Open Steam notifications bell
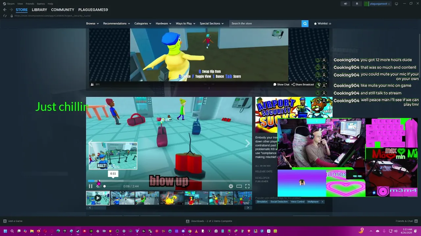Screen dimensions: 421x236 click(x=357, y=4)
